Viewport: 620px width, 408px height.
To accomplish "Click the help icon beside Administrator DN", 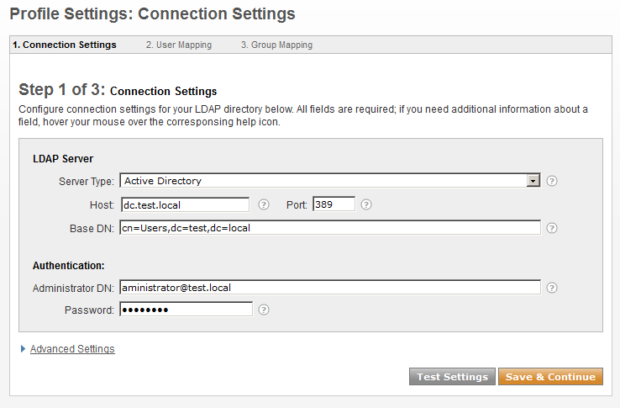I will click(x=552, y=288).
